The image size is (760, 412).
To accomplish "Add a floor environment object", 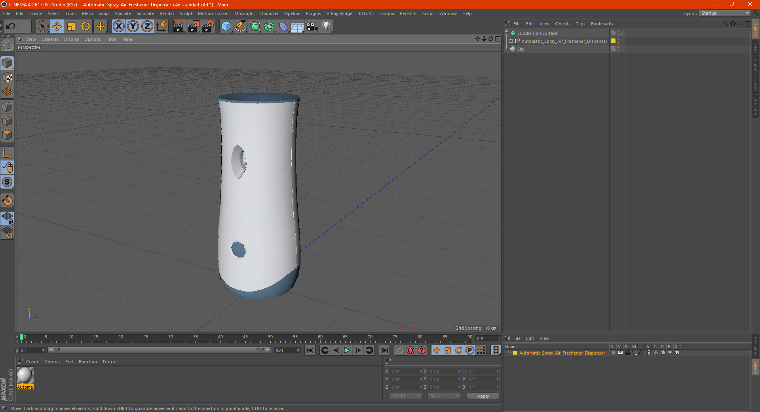I will point(297,27).
